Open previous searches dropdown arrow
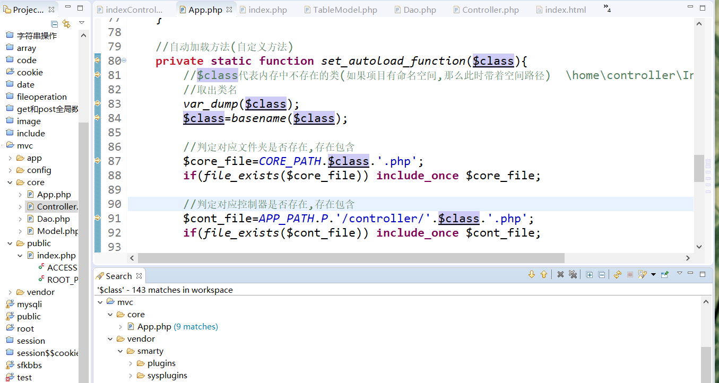The height and width of the screenshot is (383, 719). coord(653,275)
